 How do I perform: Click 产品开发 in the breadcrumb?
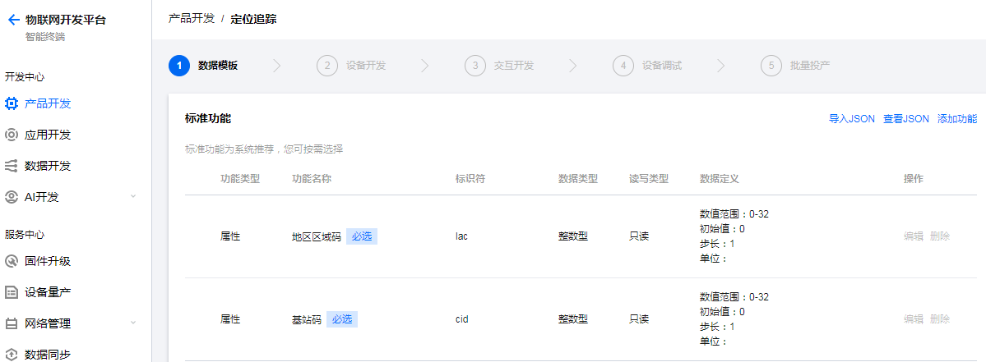(x=191, y=19)
